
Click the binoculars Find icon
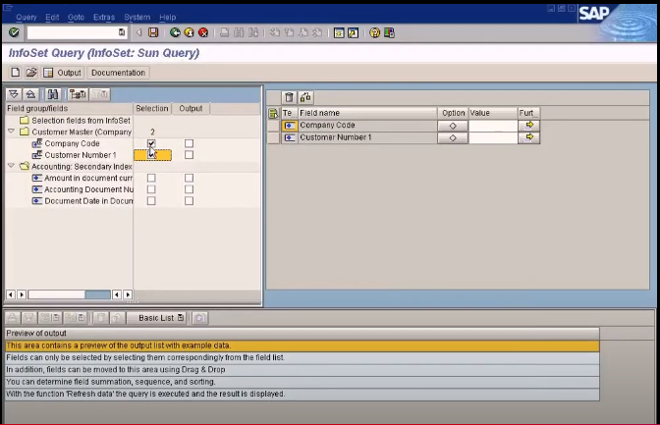click(53, 94)
